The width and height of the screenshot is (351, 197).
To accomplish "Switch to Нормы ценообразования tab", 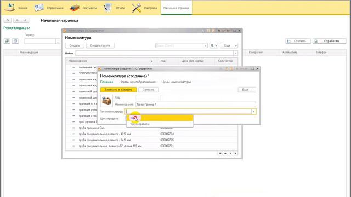I will pos(137,82).
